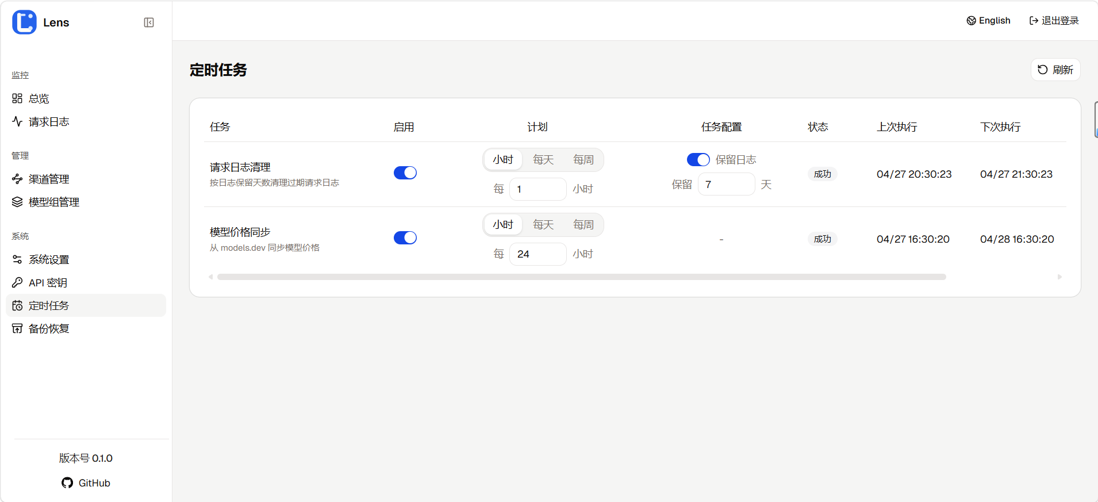Click the 保留 days input field
The width and height of the screenshot is (1098, 502).
coord(726,185)
